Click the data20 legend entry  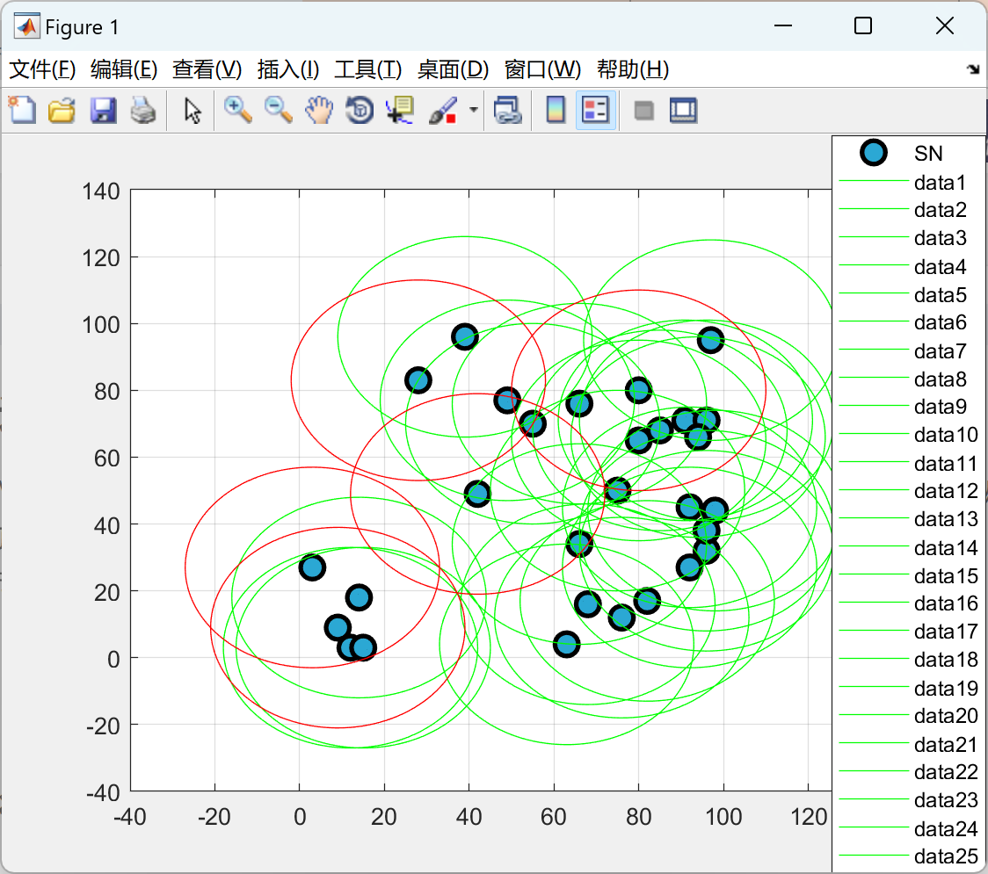[x=946, y=715]
